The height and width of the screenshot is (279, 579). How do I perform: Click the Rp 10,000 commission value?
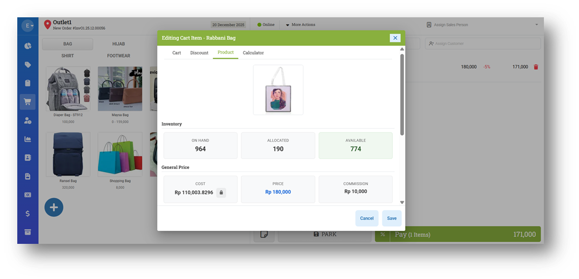(x=355, y=191)
